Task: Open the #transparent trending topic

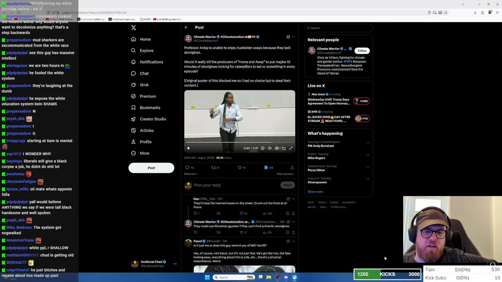Action: point(317,183)
